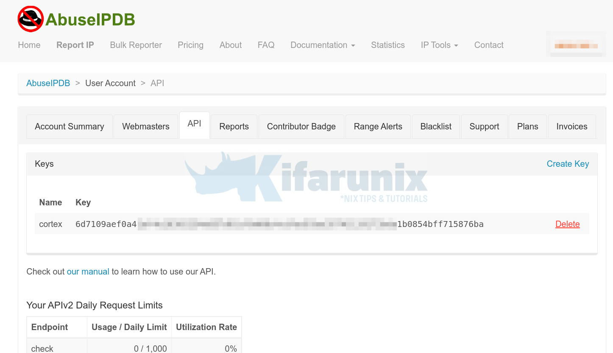Open the Statistics page
The width and height of the screenshot is (613, 353).
coord(388,45)
